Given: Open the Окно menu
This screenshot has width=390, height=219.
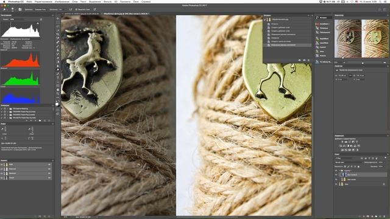Looking at the screenshot, I should point(136,1).
